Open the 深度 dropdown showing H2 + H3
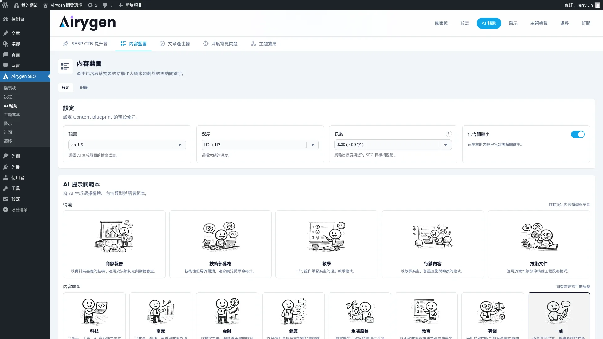Image resolution: width=603 pixels, height=339 pixels. coord(260,145)
